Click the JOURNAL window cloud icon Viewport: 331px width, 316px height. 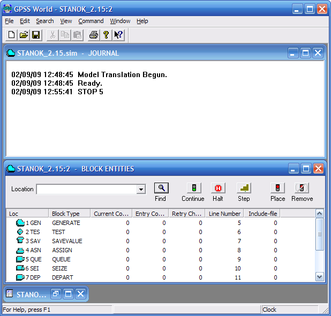[11, 53]
